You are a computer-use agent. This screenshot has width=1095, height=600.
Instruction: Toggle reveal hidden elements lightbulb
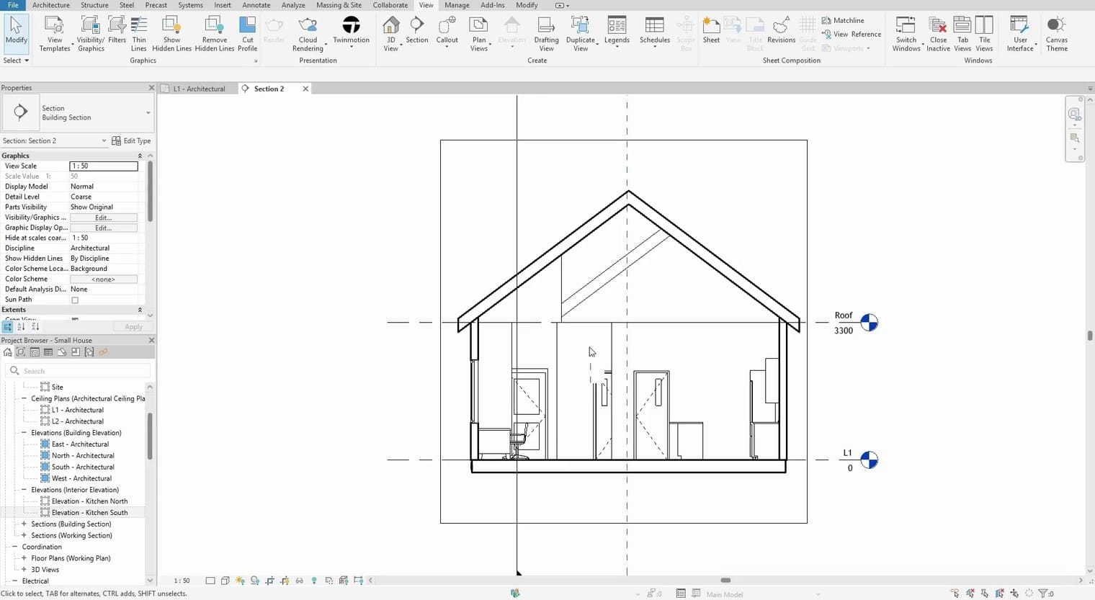point(314,581)
